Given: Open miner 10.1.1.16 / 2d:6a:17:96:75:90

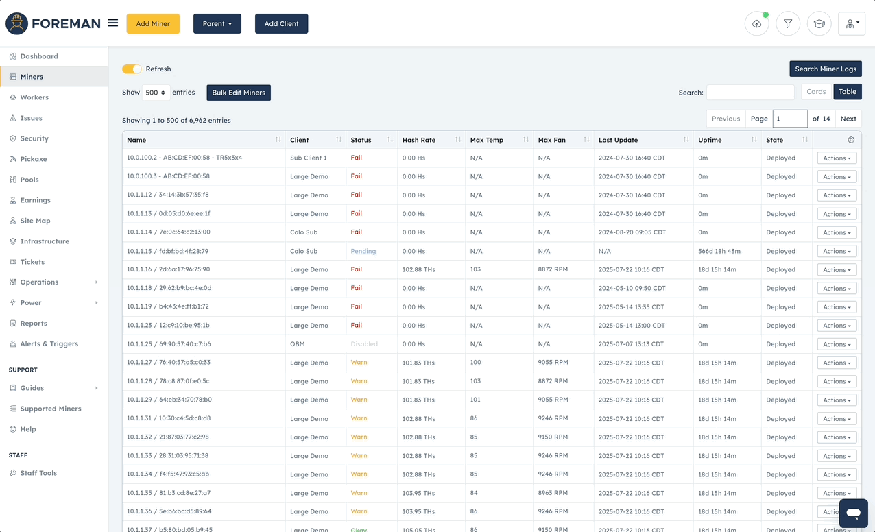Looking at the screenshot, I should tap(169, 270).
